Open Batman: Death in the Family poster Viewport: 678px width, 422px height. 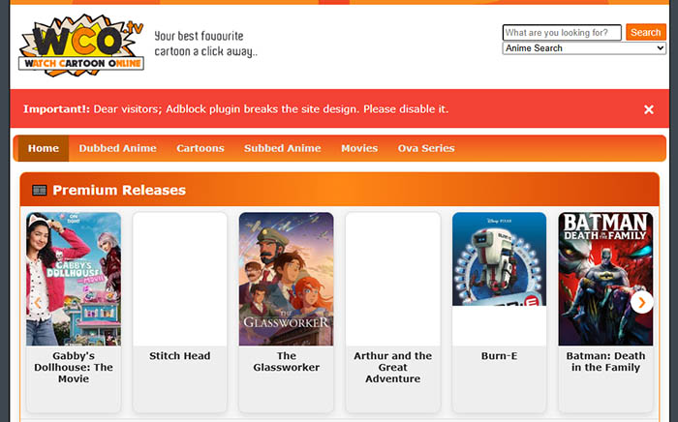click(605, 279)
